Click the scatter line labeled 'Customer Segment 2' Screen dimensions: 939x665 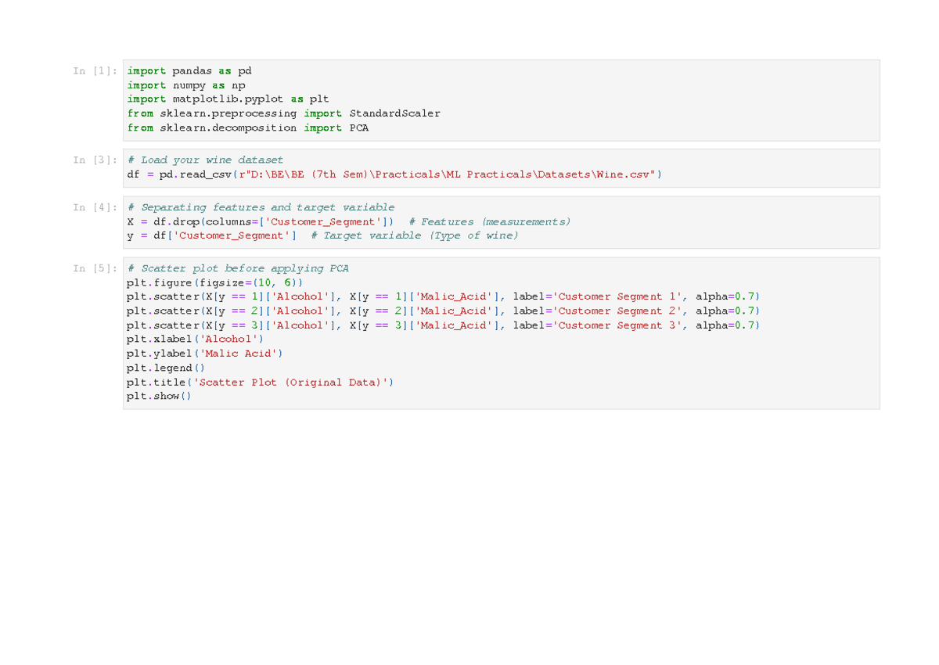[443, 311]
